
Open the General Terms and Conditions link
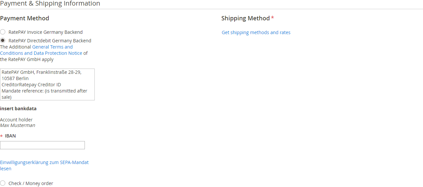pyautogui.click(x=52, y=47)
